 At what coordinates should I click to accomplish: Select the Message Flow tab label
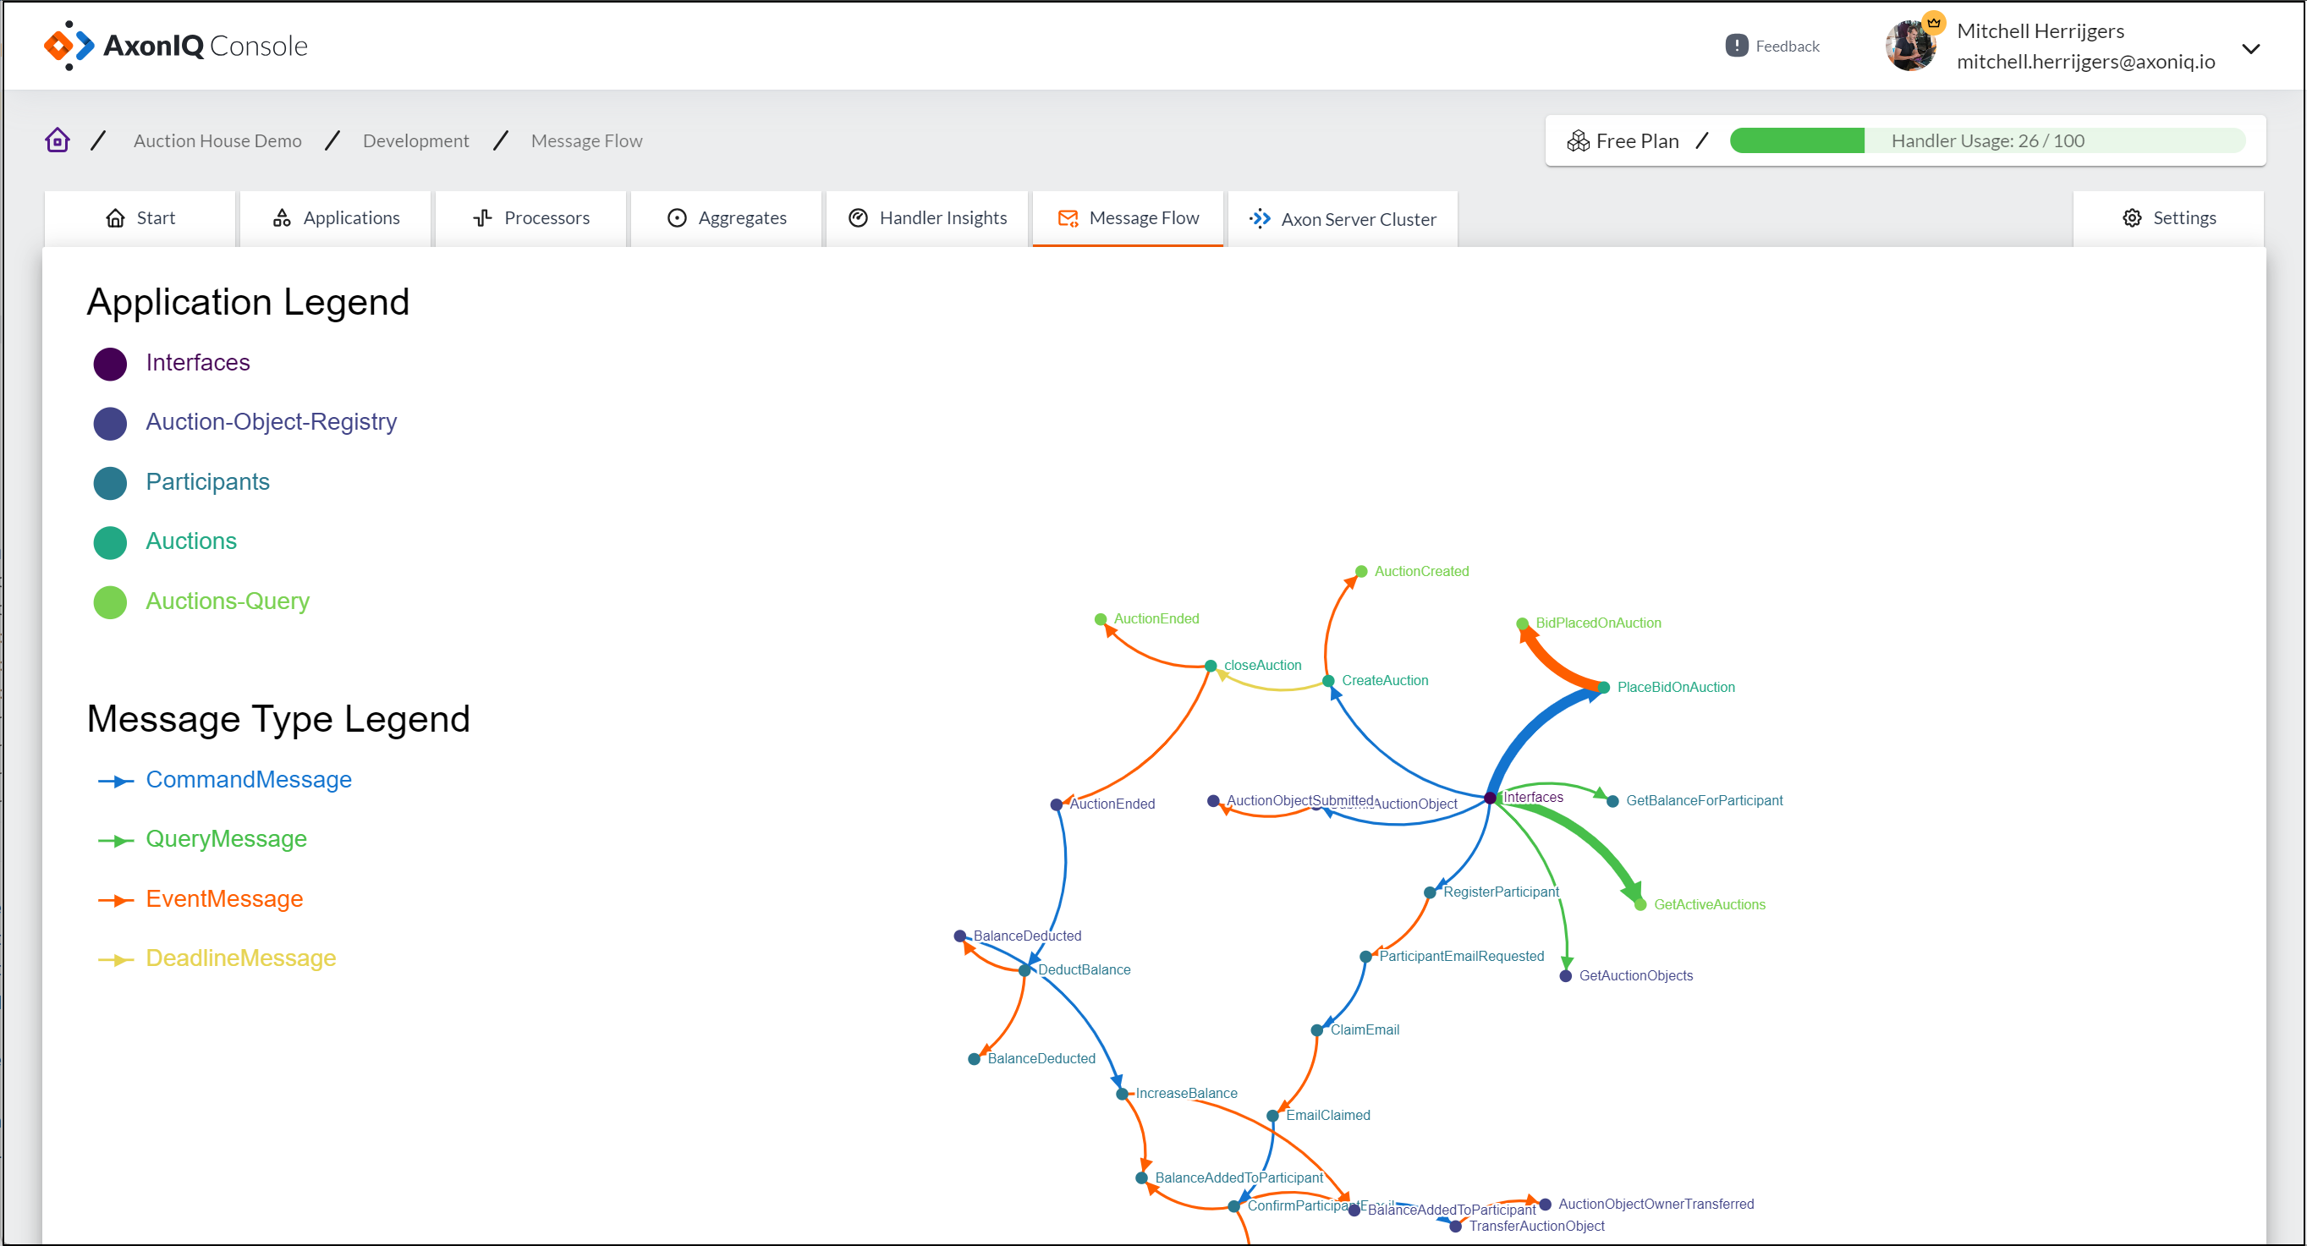coord(1144,217)
